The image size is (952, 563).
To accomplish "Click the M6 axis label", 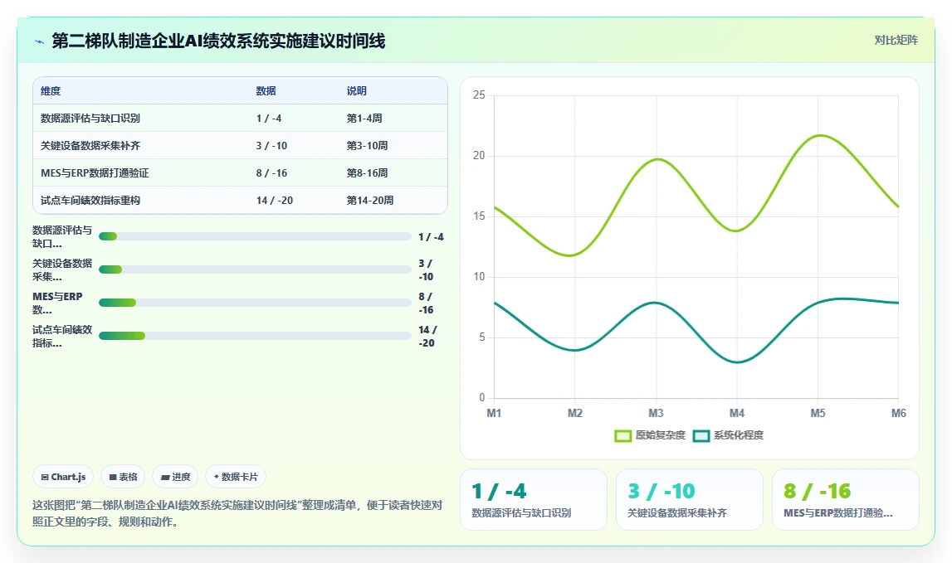I will click(899, 413).
